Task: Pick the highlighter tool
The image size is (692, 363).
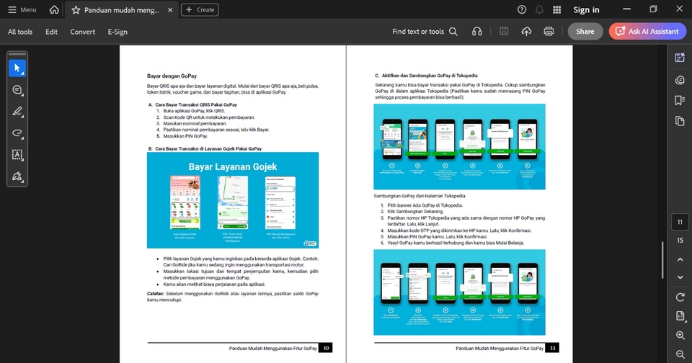Action: click(x=17, y=112)
